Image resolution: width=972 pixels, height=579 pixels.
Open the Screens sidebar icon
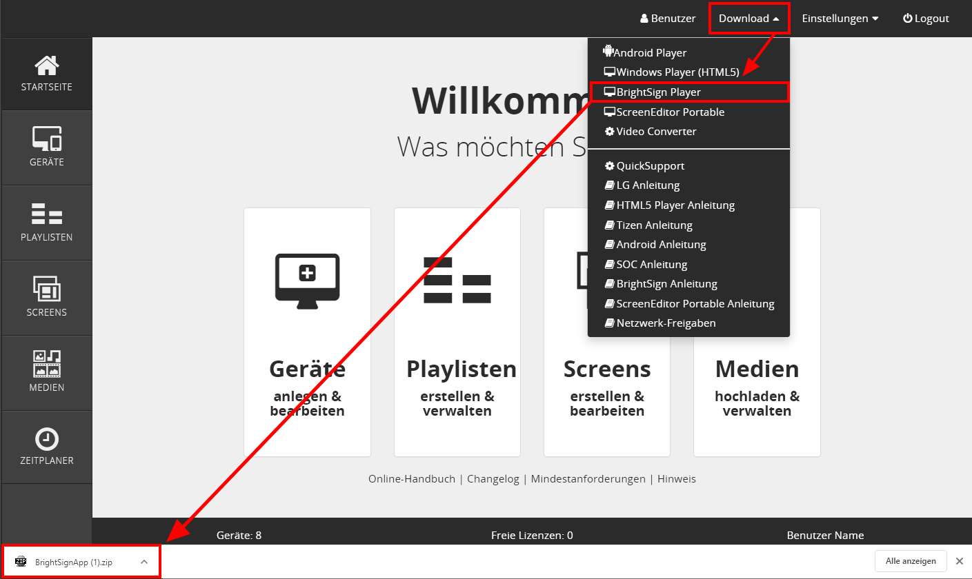click(46, 289)
